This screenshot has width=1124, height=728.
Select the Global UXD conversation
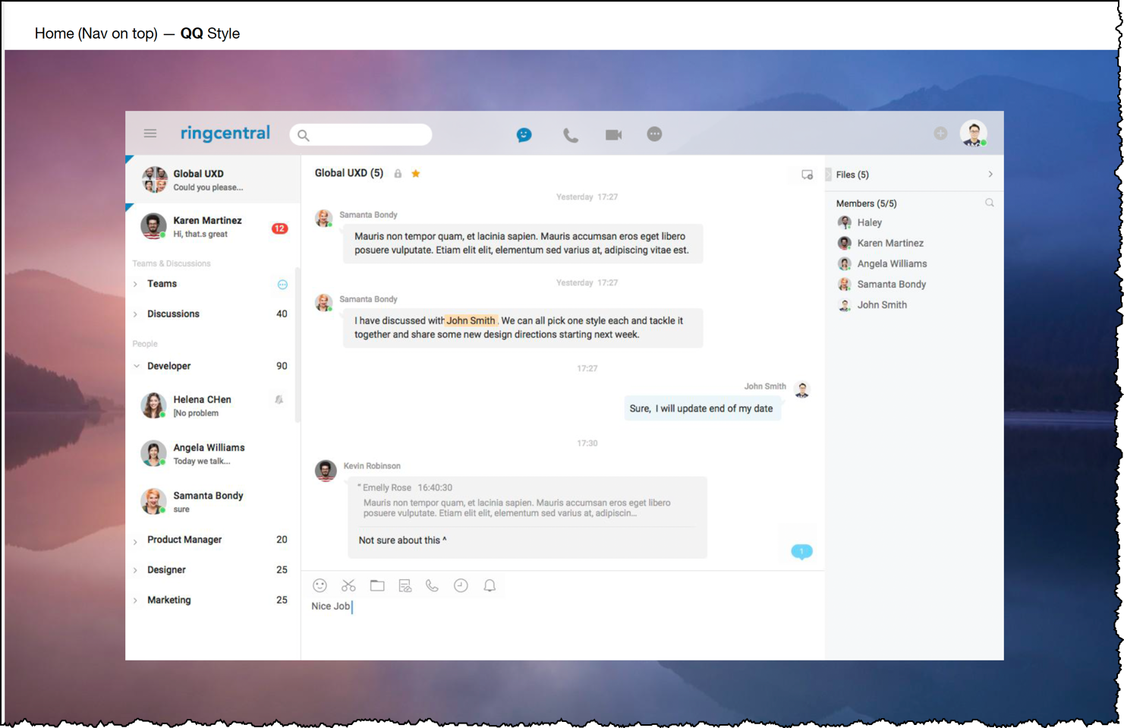(213, 180)
